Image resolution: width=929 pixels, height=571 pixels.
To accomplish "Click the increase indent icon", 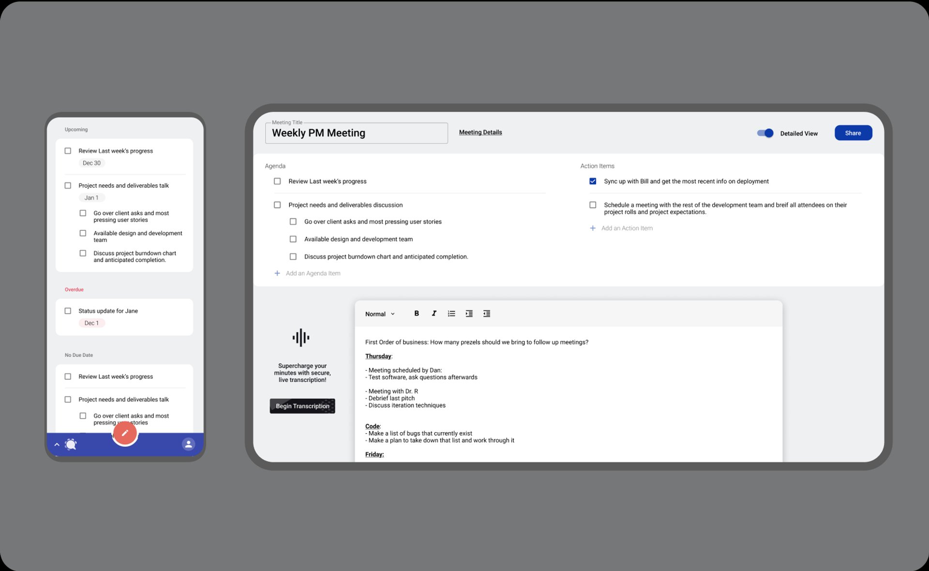I will pos(469,314).
